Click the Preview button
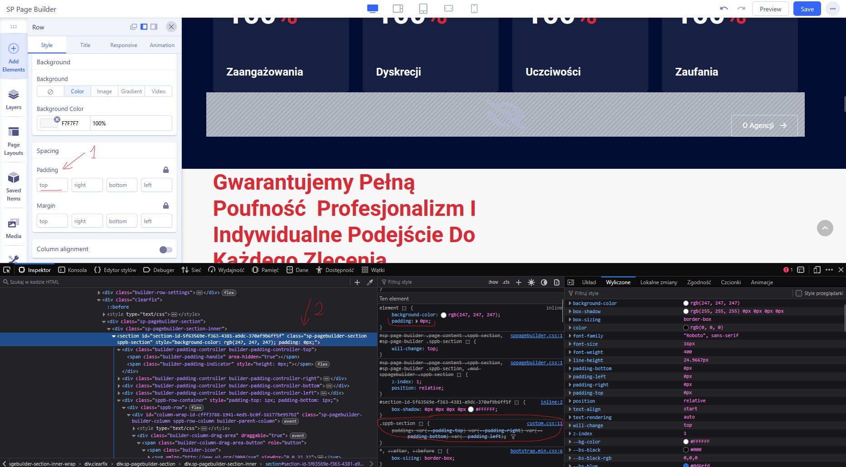This screenshot has width=846, height=467. 770,9
